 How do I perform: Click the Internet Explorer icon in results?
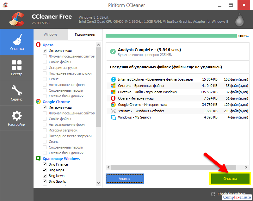point(113,79)
